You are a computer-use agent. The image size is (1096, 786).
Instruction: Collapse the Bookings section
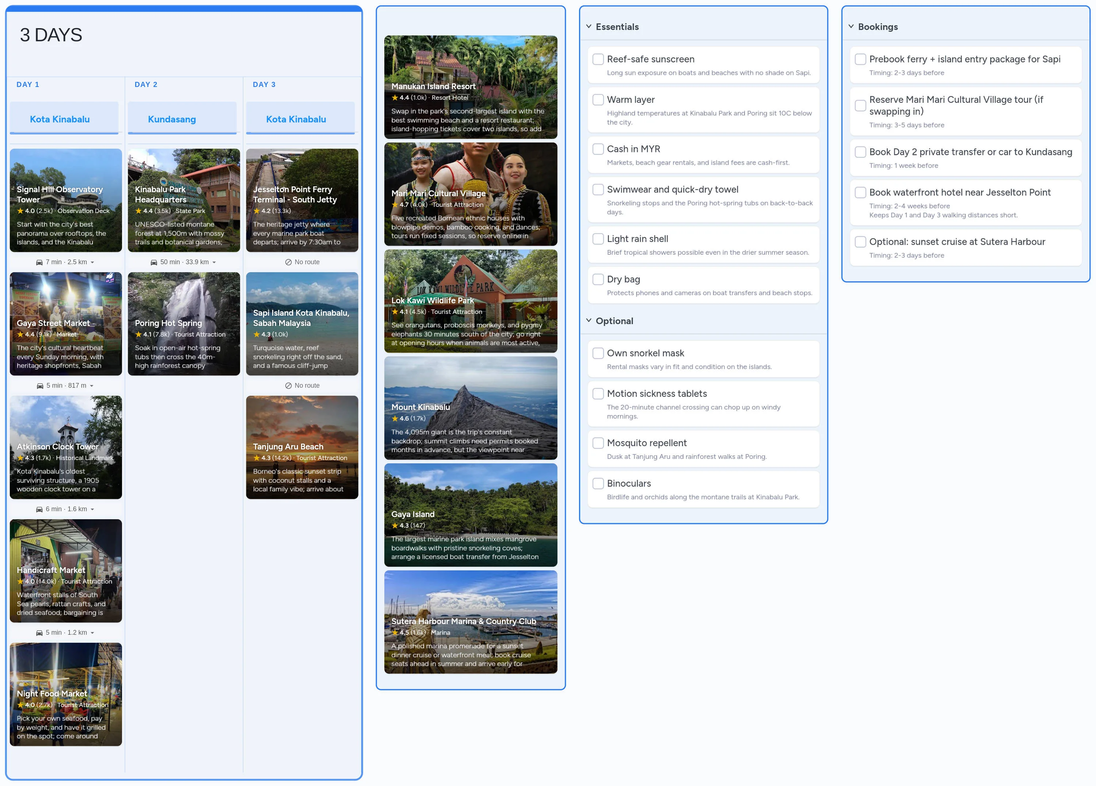pyautogui.click(x=851, y=27)
